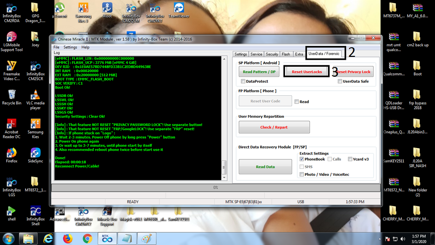The height and width of the screenshot is (245, 435).
Task: Launch Freemake Video Converter icon
Action: click(12, 70)
